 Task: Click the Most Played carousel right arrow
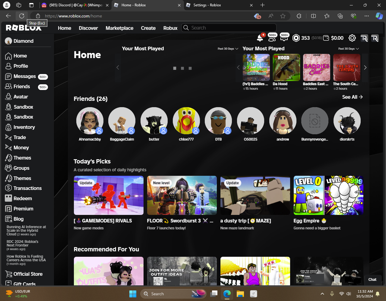365,68
